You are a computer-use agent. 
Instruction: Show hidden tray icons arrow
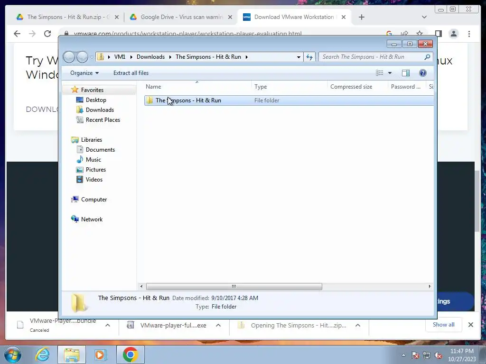tap(403, 355)
